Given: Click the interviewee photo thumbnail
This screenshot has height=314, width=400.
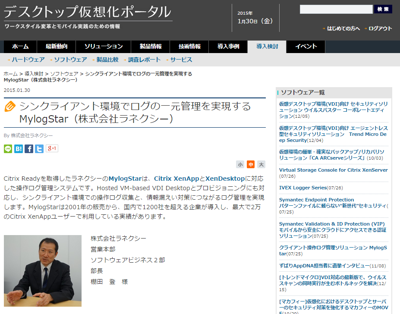Looking at the screenshot, I should (43, 271).
